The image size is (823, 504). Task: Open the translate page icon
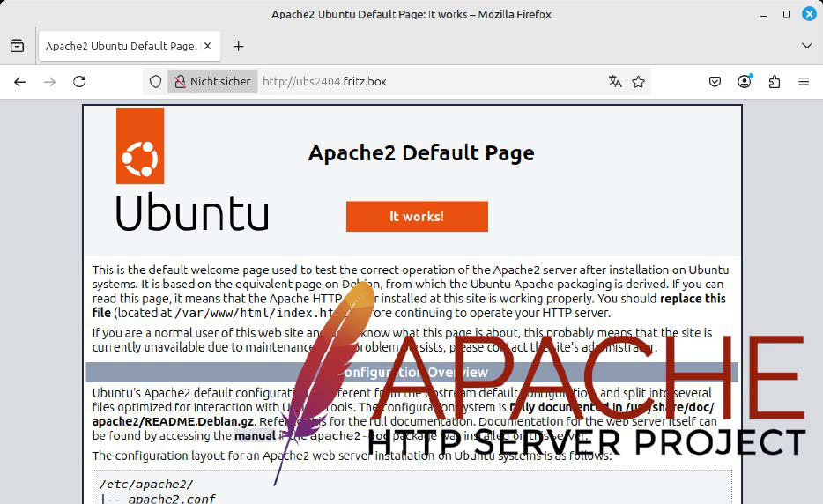tap(615, 81)
